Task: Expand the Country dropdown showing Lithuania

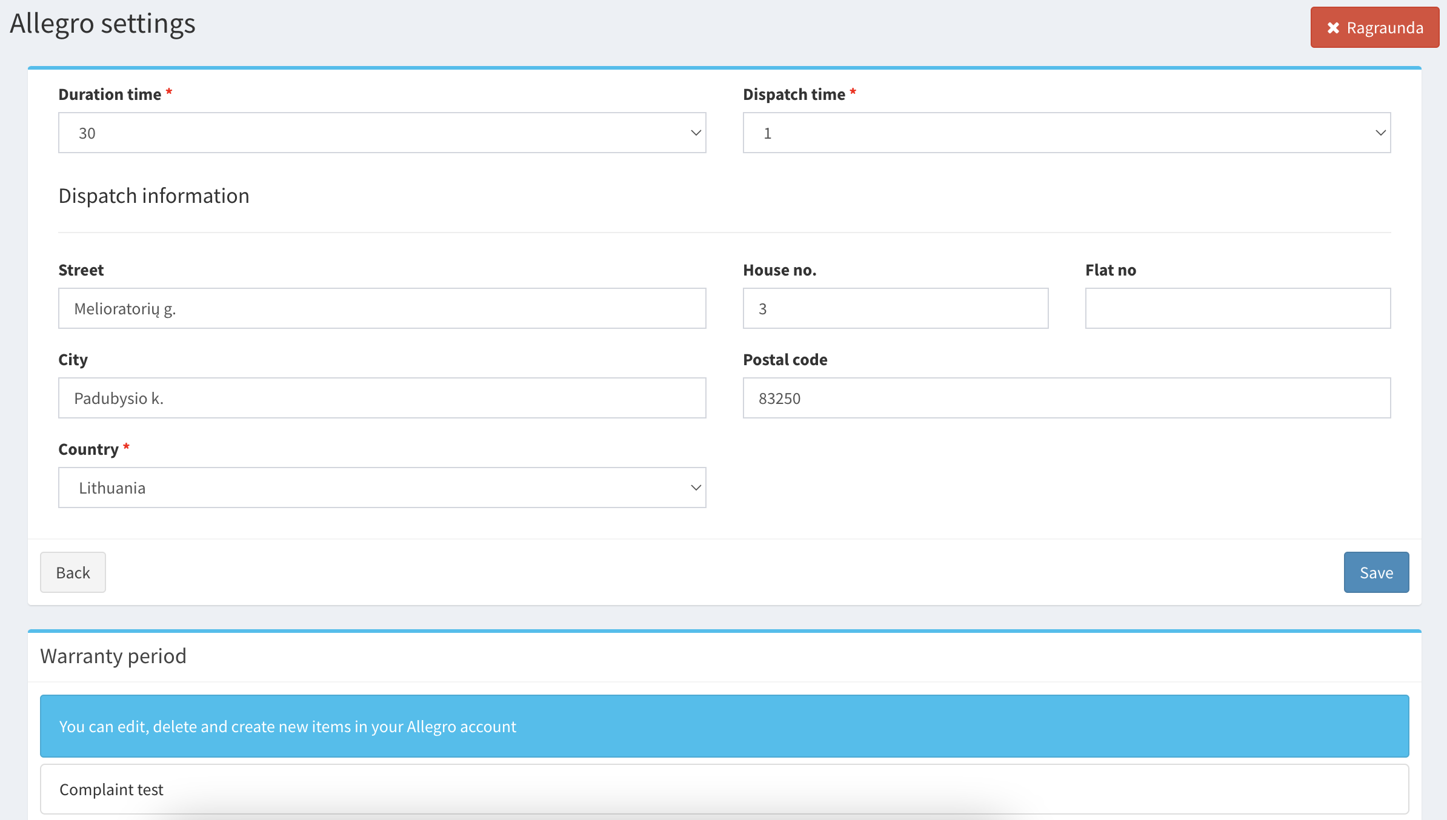Action: 382,488
